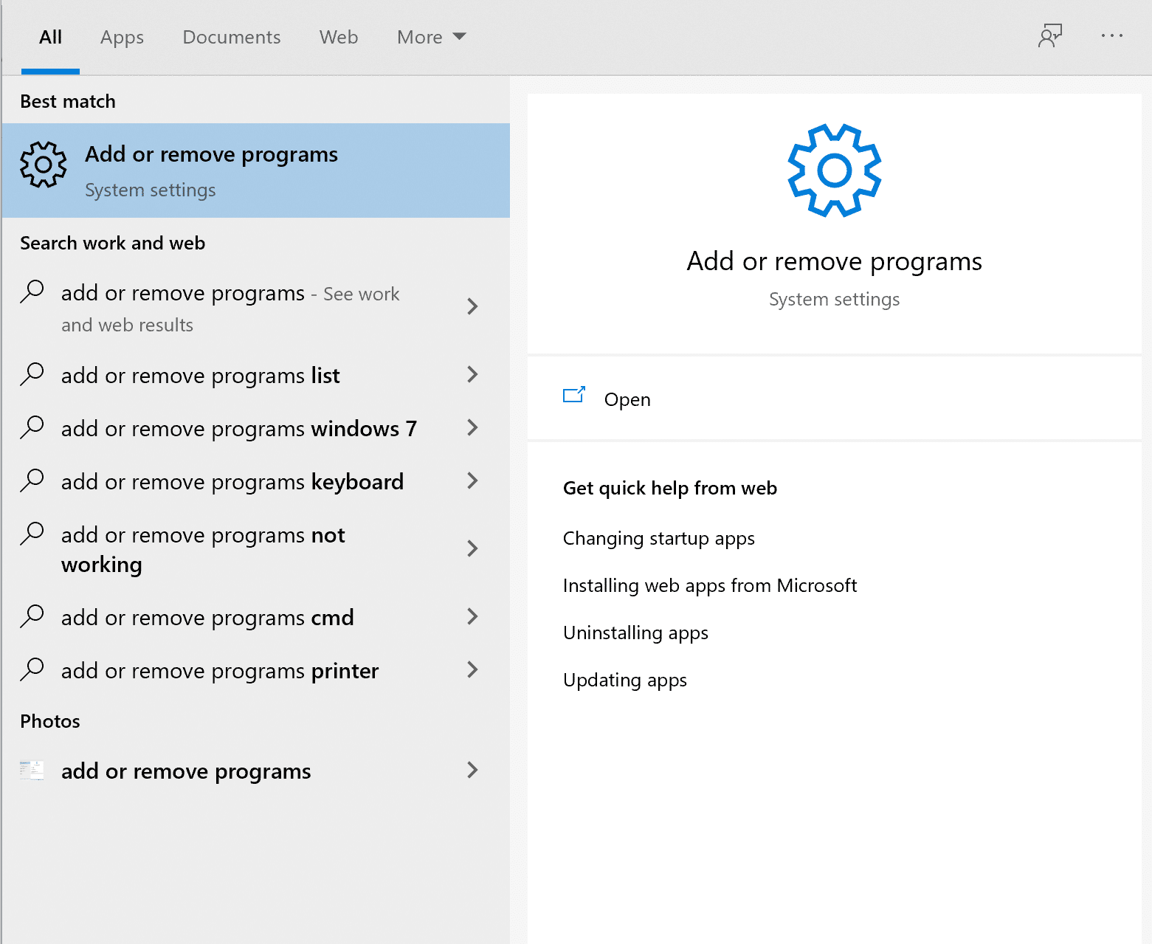The image size is (1152, 944).
Task: Switch to the Documents tab
Action: pyautogui.click(x=231, y=37)
